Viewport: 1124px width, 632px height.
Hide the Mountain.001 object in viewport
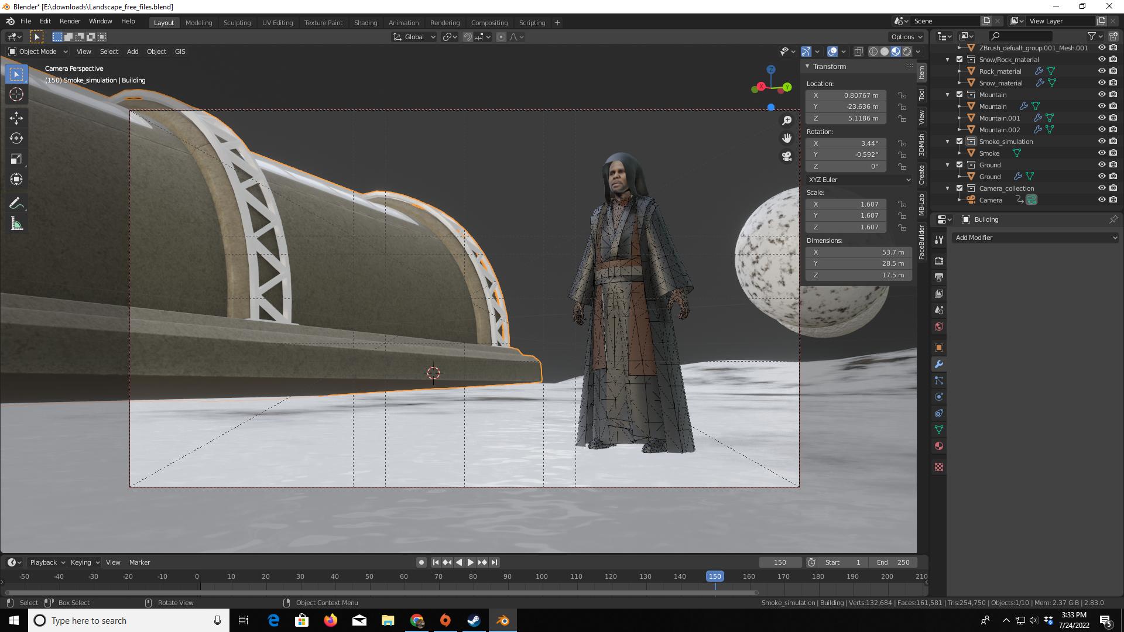(1102, 118)
